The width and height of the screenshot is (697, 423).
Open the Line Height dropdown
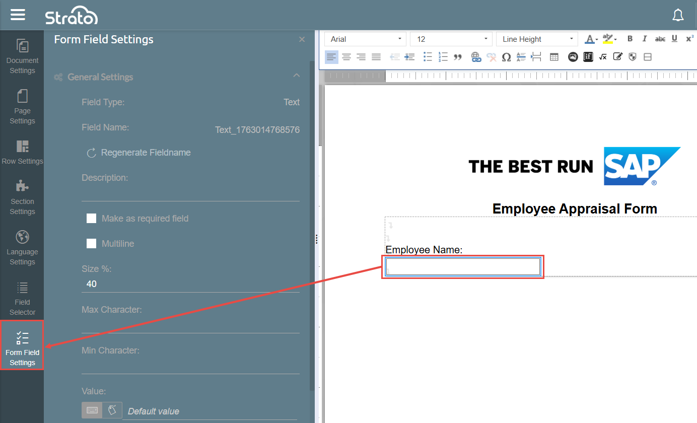537,39
